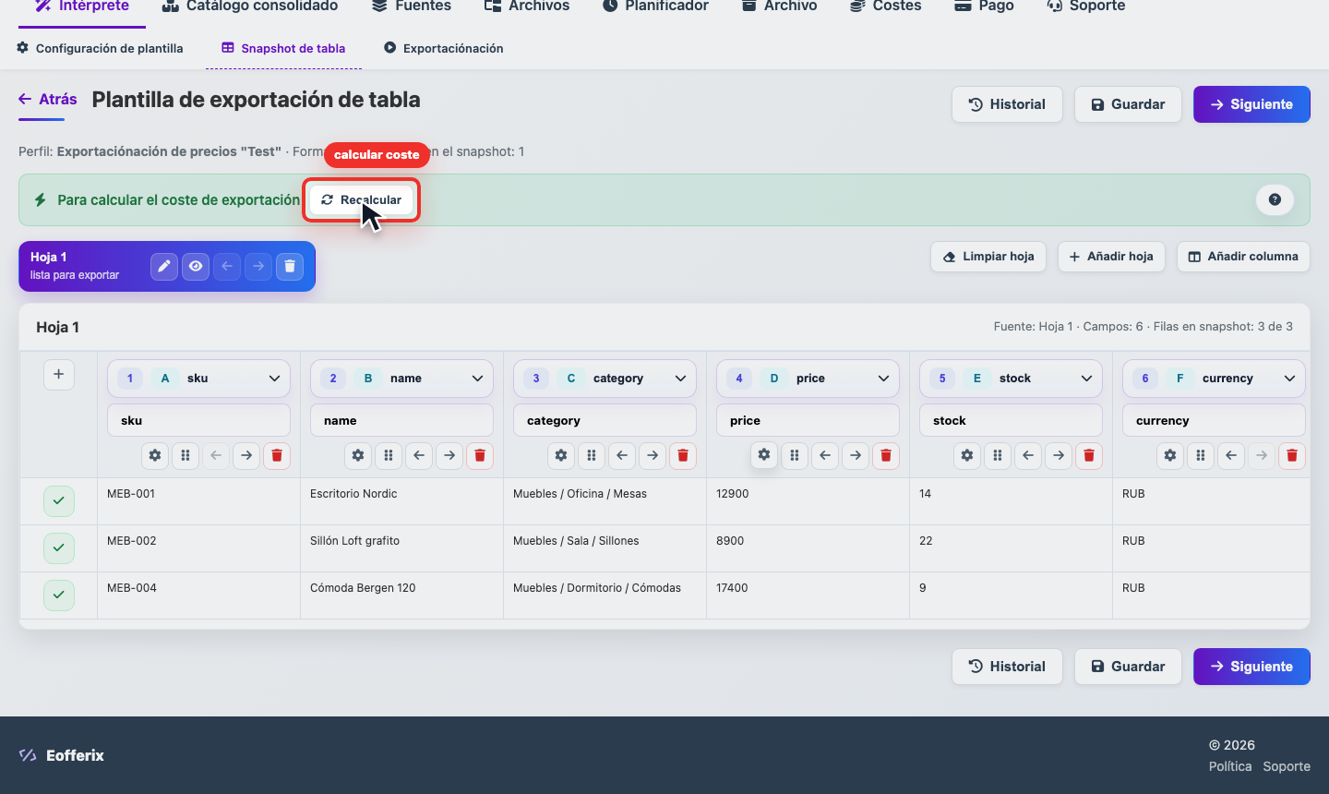Click the drag handle of the stock column
Viewport: 1329px width, 794px height.
click(x=998, y=455)
